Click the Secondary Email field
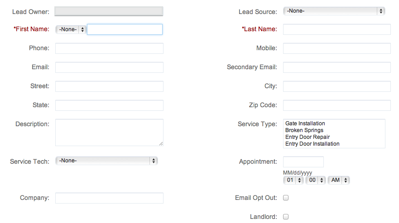Image resolution: width=399 pixels, height=223 pixels. 337,67
